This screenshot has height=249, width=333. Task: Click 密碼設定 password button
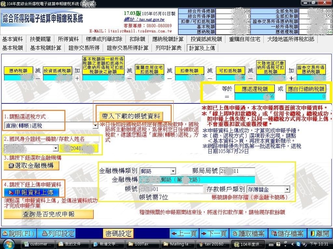[x=118, y=233]
